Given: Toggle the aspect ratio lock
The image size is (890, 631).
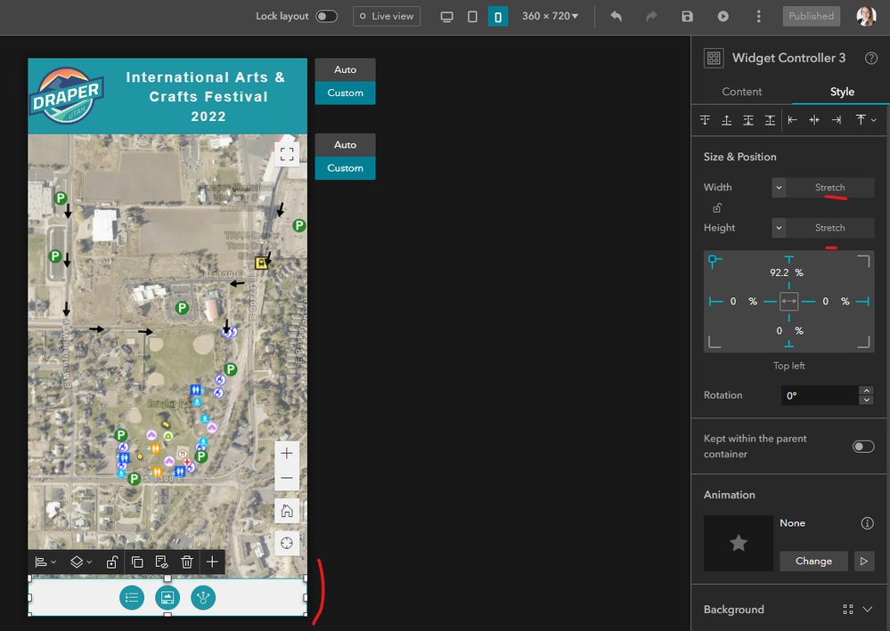Looking at the screenshot, I should click(717, 208).
